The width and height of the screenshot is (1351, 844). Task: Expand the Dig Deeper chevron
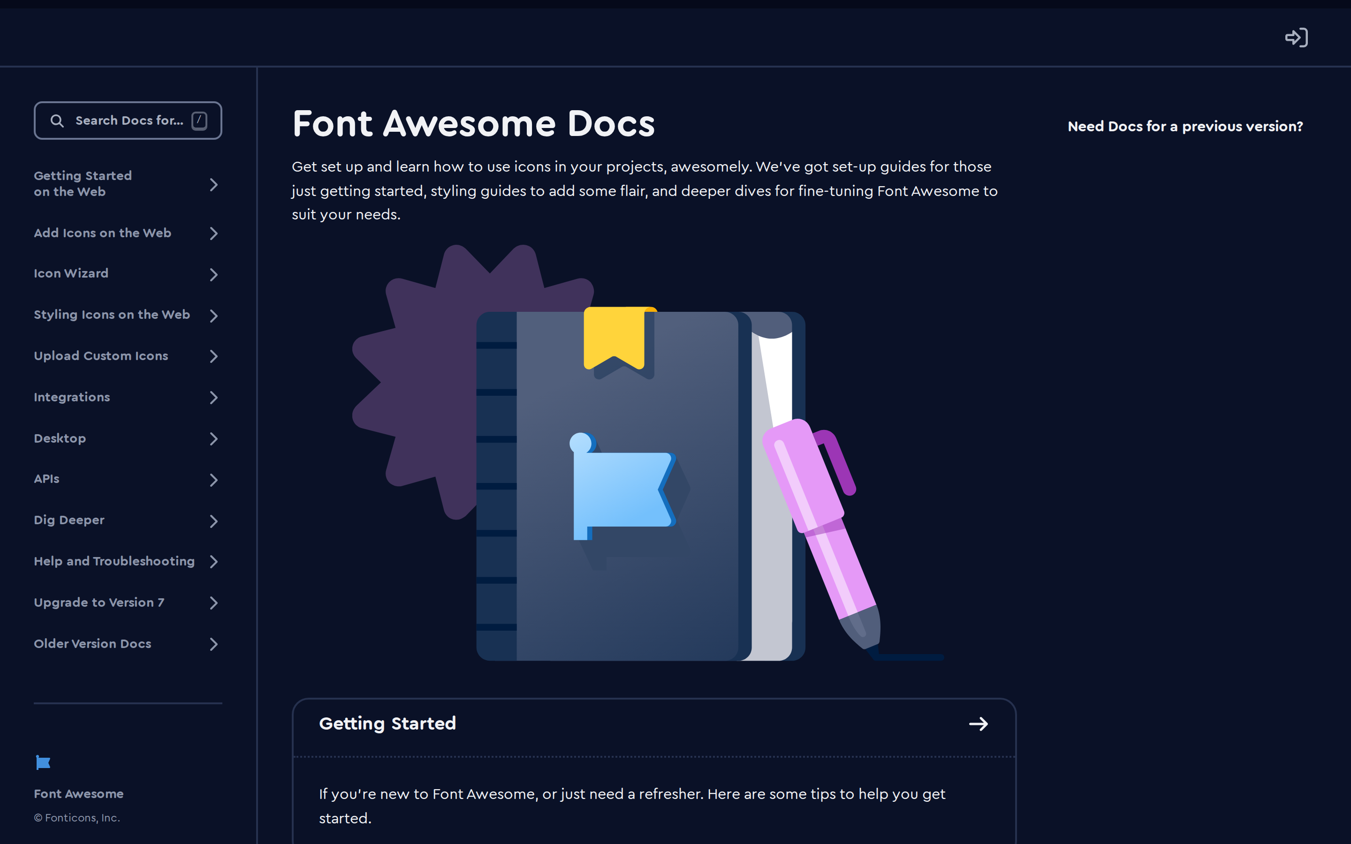[213, 521]
